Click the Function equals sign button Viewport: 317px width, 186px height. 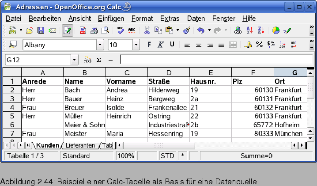coord(110,60)
